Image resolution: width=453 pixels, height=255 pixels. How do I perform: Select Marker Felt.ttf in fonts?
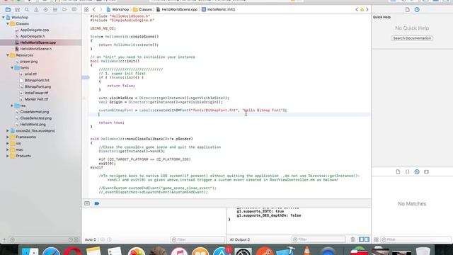click(36, 99)
